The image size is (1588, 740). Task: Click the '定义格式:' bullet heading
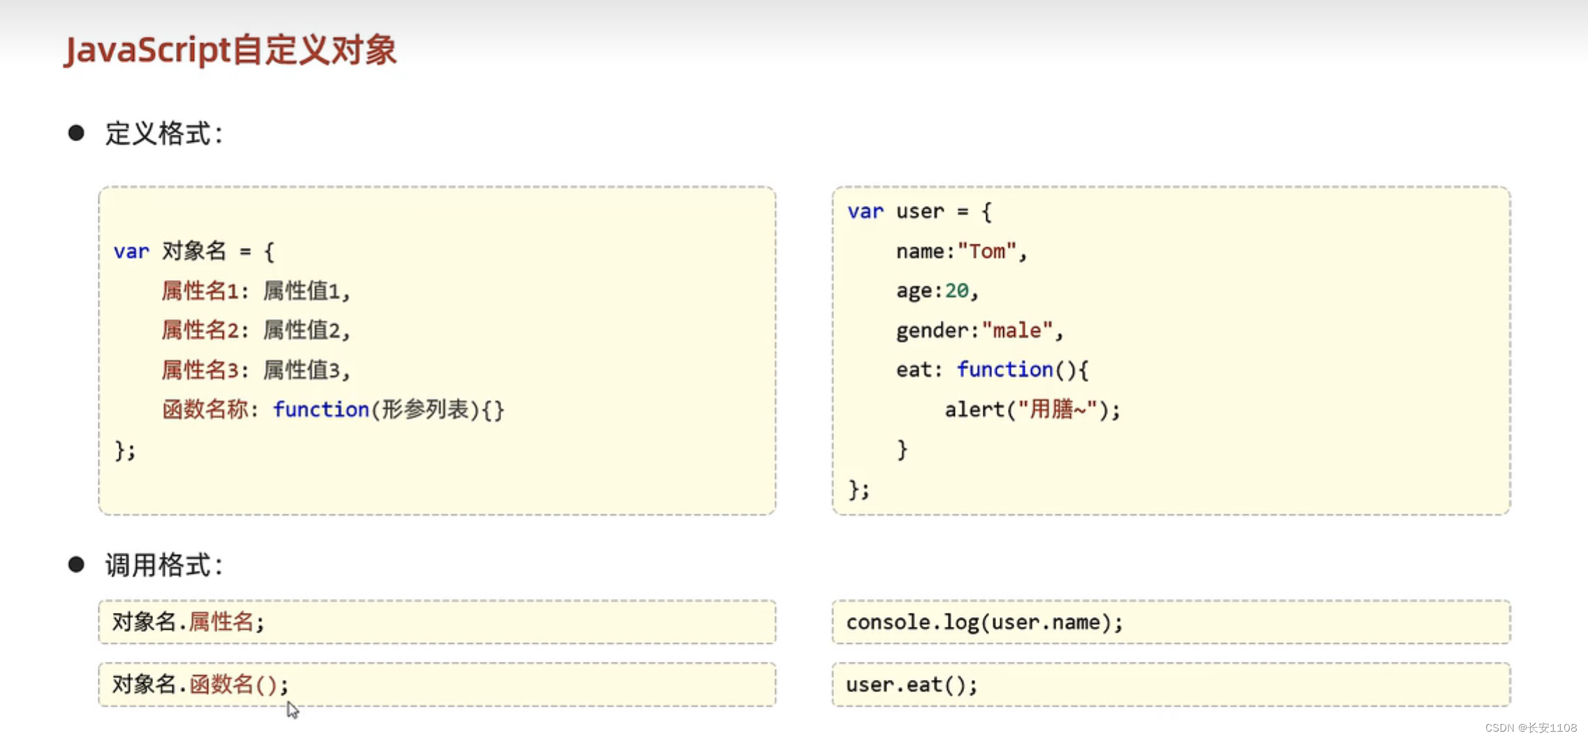(x=165, y=133)
